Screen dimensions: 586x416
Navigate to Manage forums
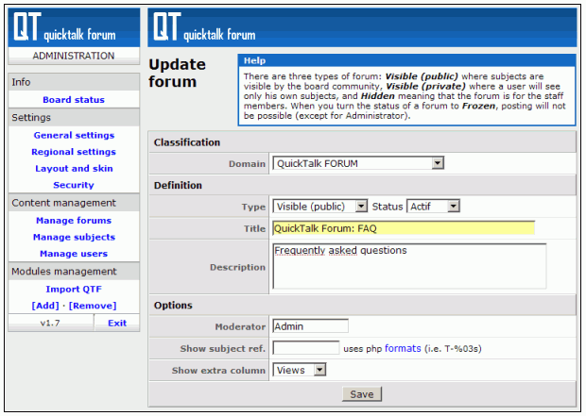pos(73,221)
